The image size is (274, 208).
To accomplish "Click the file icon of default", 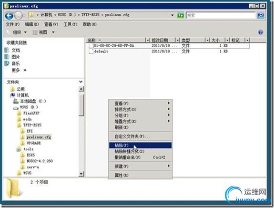I will (91, 51).
